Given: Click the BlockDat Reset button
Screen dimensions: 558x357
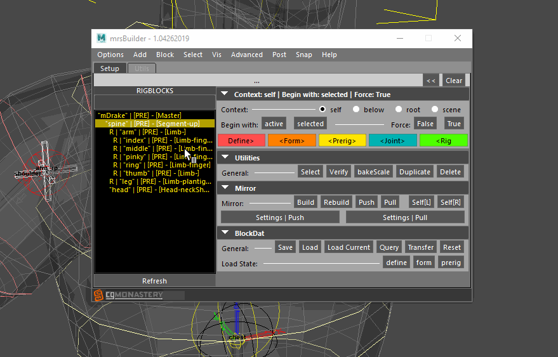Looking at the screenshot, I should (451, 247).
